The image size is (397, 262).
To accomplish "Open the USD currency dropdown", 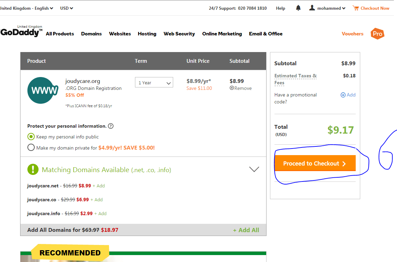I will pos(66,8).
